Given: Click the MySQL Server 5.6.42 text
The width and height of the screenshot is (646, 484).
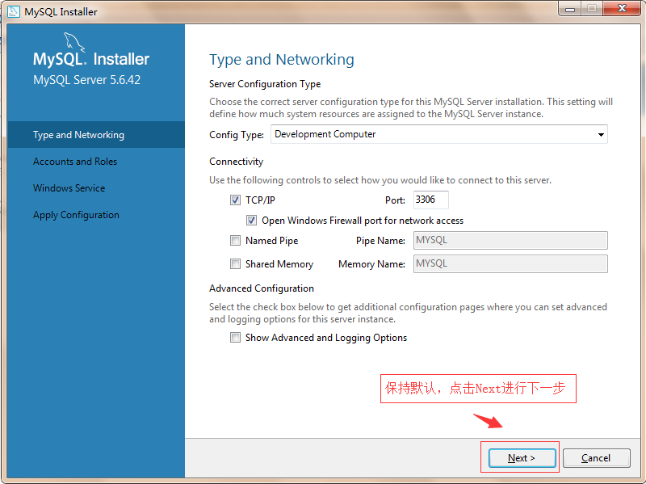Looking at the screenshot, I should [87, 79].
